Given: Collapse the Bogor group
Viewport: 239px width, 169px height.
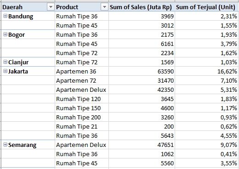Looking at the screenshot, I should [x=5, y=34].
